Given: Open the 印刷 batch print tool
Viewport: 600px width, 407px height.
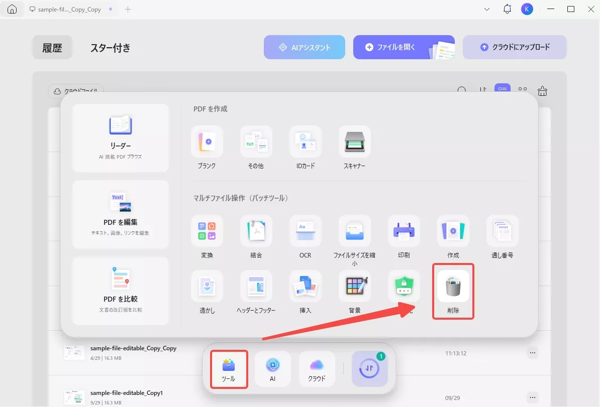Looking at the screenshot, I should tap(404, 231).
